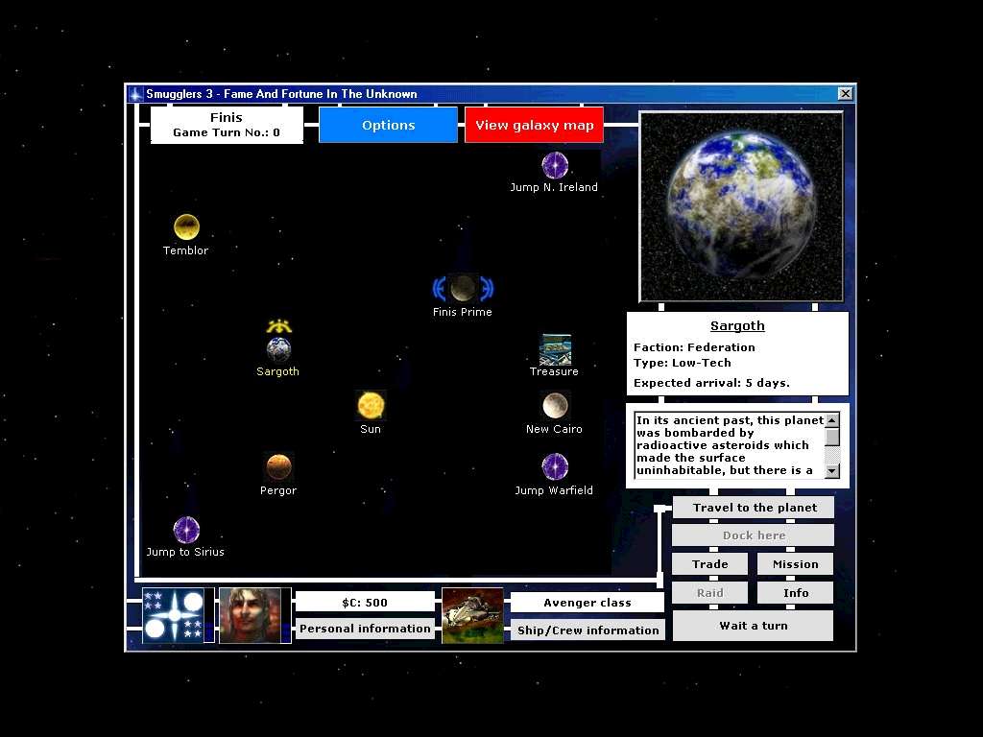The image size is (983, 737).
Task: Select the Temblor planet icon
Action: point(186,226)
